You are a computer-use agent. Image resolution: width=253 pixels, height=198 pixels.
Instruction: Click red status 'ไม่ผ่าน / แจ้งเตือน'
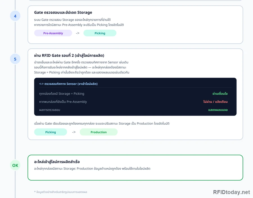pyautogui.click(x=215, y=102)
